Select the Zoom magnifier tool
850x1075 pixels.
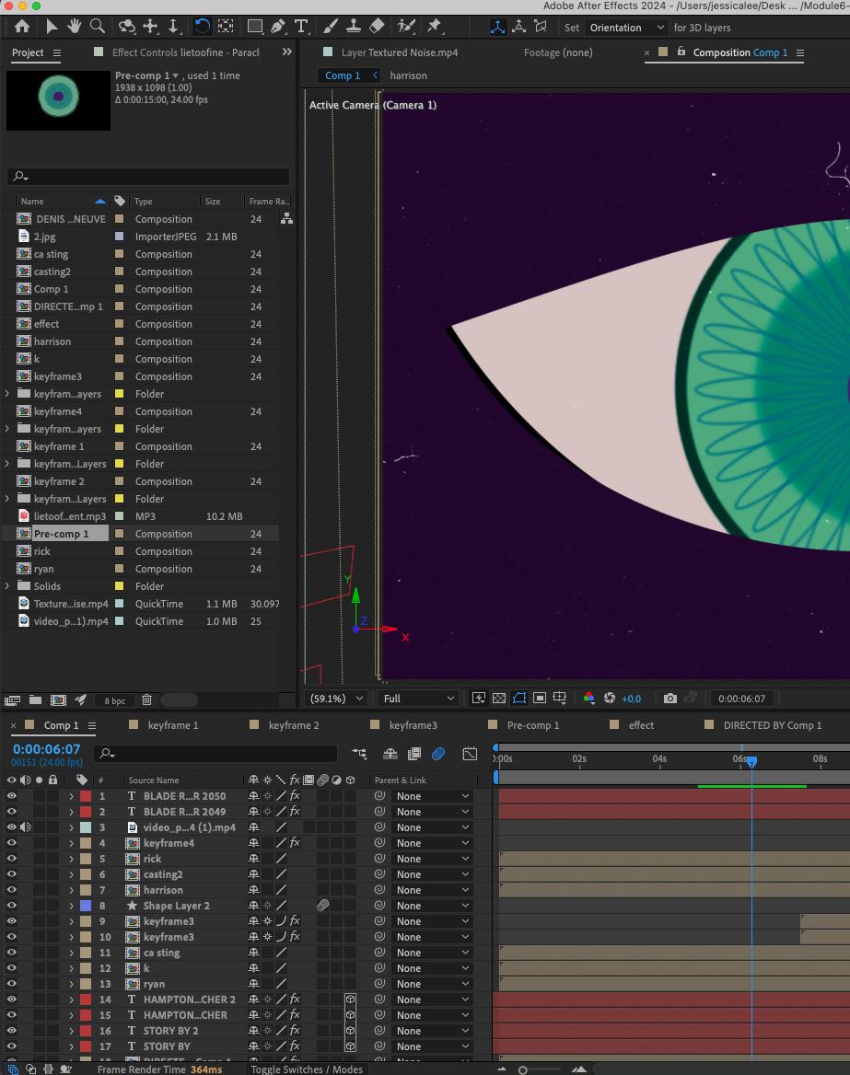coord(98,27)
